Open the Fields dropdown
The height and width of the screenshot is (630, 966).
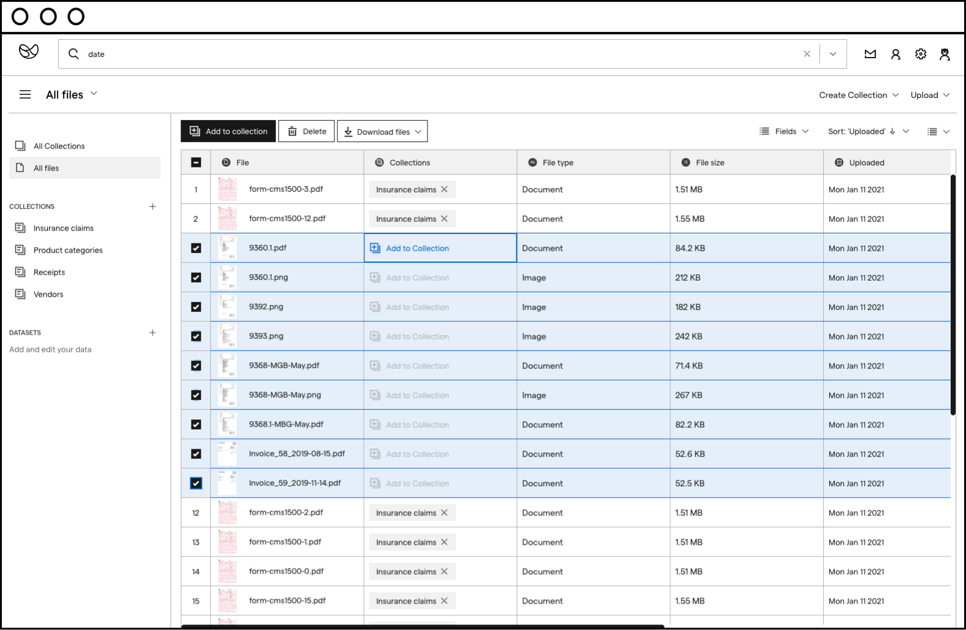click(x=784, y=131)
